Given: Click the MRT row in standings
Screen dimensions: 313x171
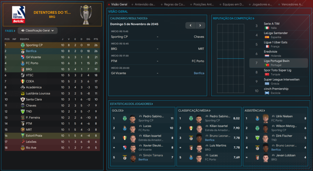Looking at the screenshot, I should pos(52,130).
